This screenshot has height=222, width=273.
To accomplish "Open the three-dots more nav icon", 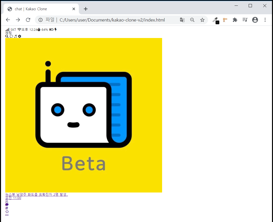I will pyautogui.click(x=7, y=215).
